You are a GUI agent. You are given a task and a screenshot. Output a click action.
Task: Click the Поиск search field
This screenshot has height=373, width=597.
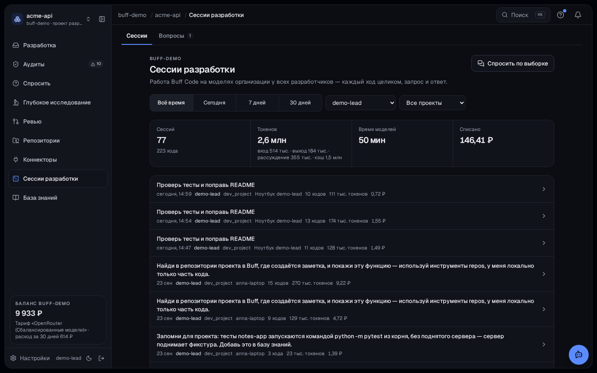tap(523, 15)
